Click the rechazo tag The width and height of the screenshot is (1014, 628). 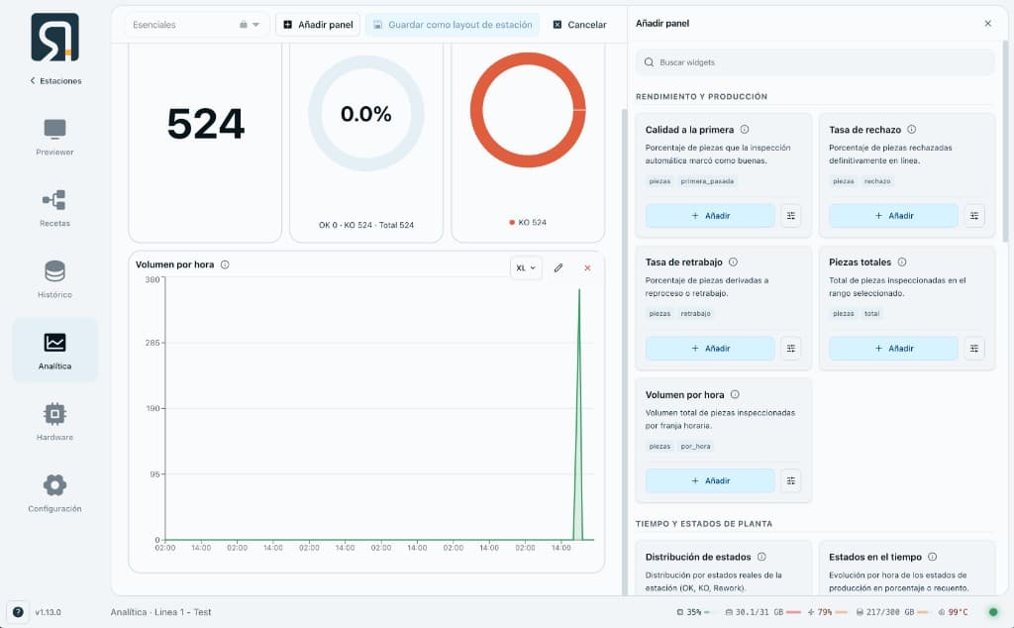877,181
